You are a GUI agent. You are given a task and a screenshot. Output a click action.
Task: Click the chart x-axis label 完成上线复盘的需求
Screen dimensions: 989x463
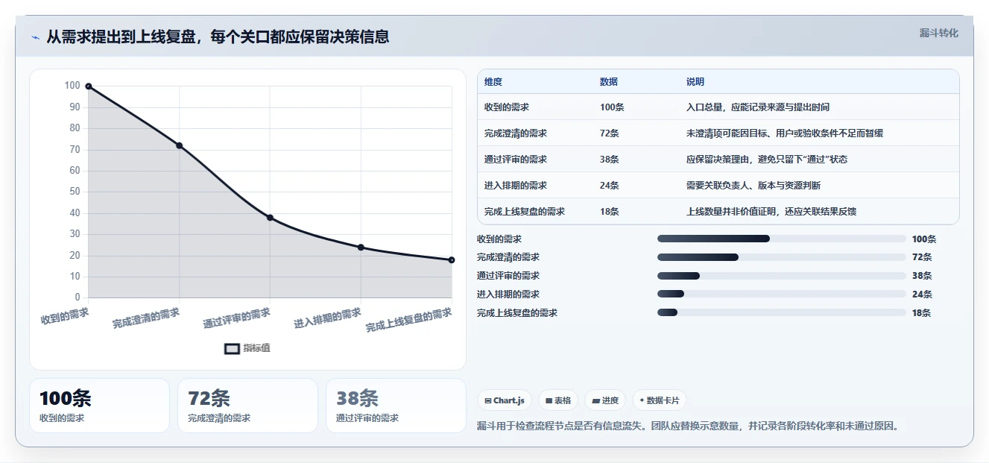(409, 320)
